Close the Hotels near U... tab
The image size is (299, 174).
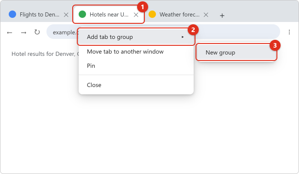click(136, 15)
